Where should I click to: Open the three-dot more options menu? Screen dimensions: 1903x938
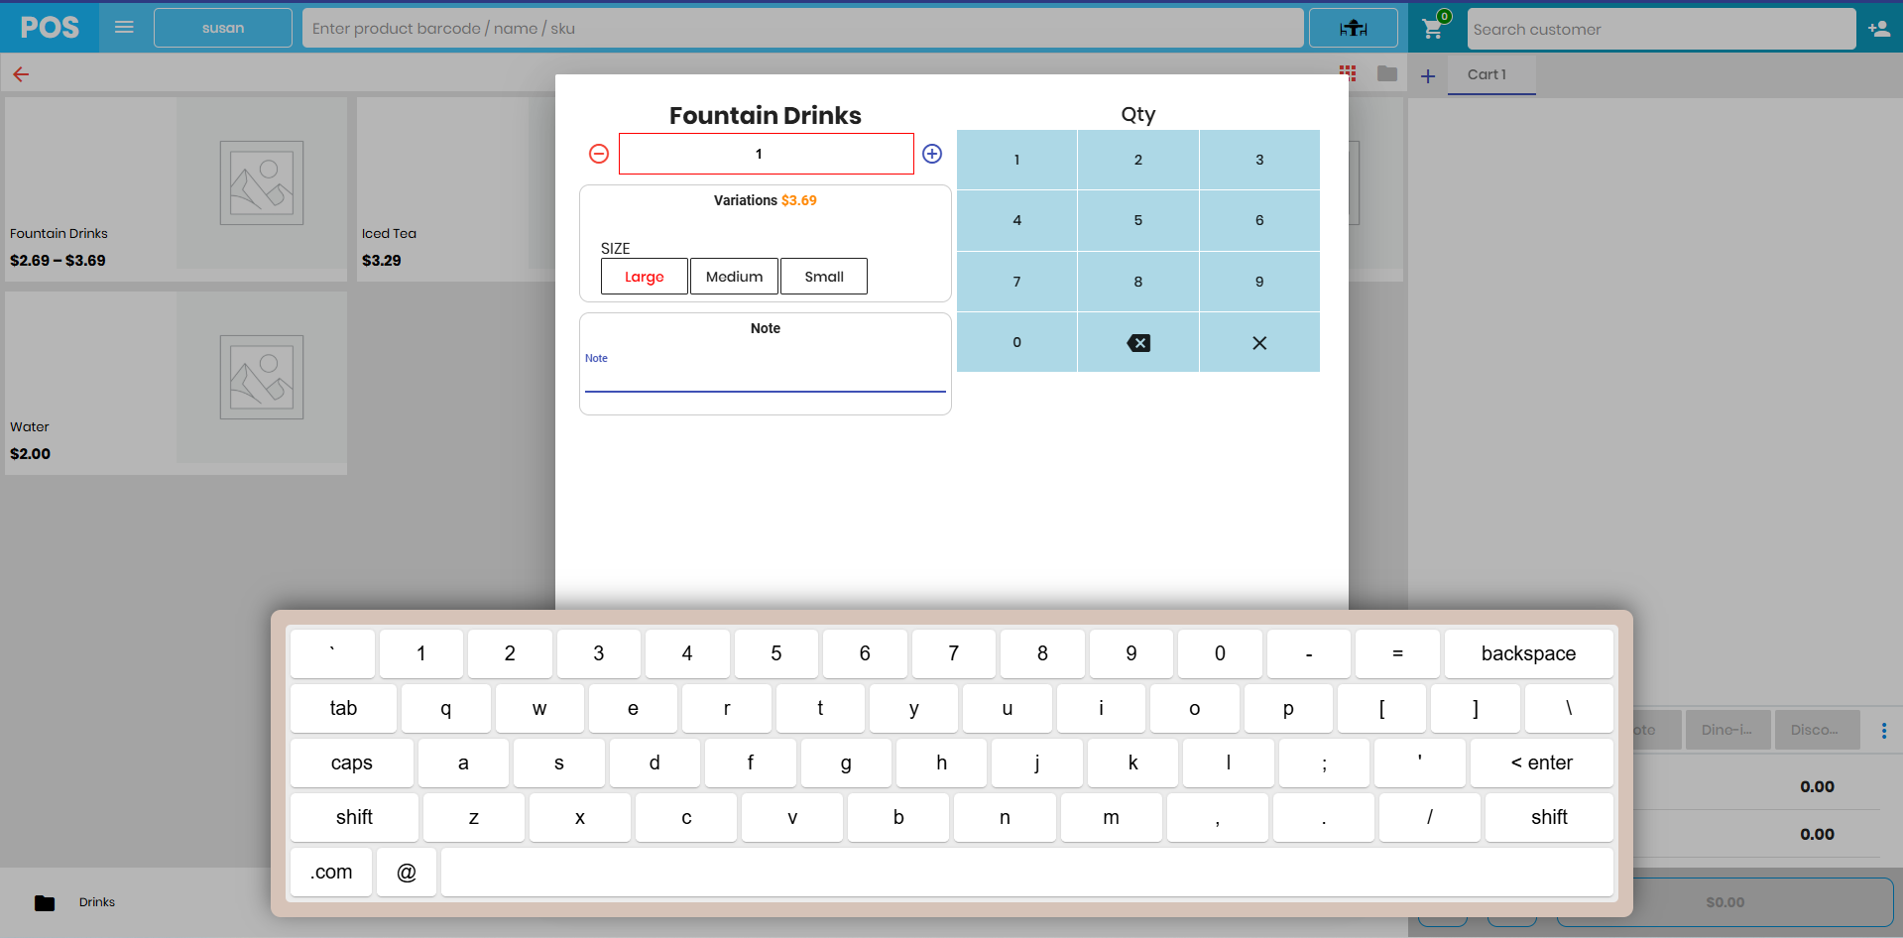tap(1884, 731)
